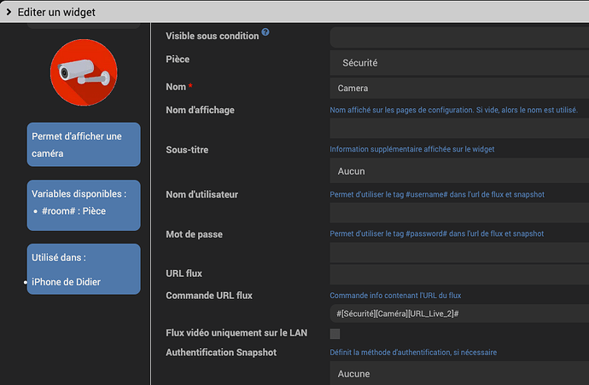This screenshot has height=385, width=589.
Task: Open Authentification Snapshot dropdown set to Aucune
Action: point(459,374)
